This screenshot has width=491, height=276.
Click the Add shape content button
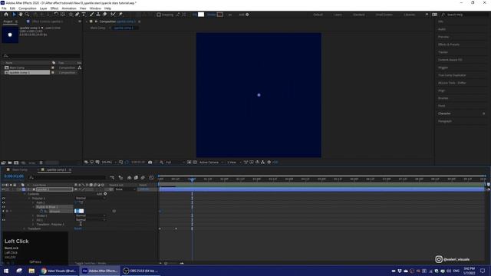point(105,194)
